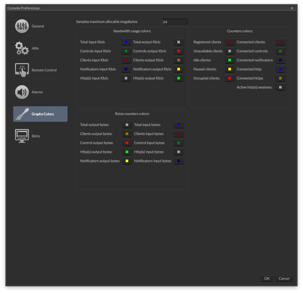The height and width of the screenshot is (293, 303).
Task: Open the Skins section
Action: point(22,135)
